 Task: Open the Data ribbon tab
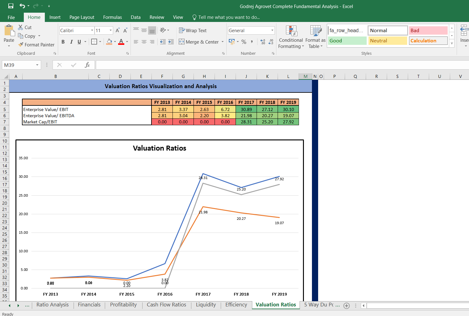136,17
